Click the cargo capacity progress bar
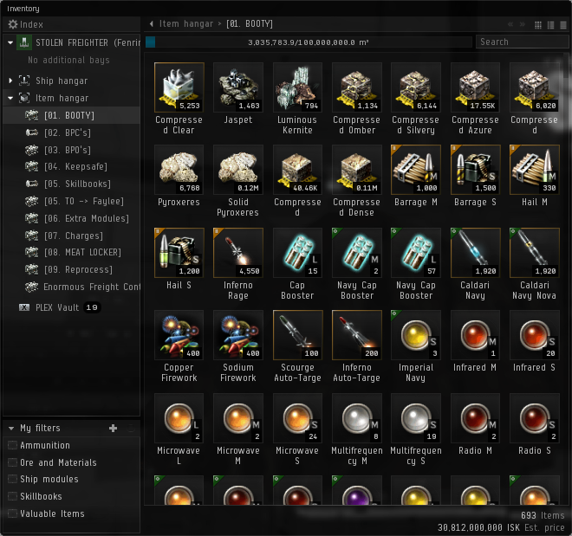 (x=309, y=42)
